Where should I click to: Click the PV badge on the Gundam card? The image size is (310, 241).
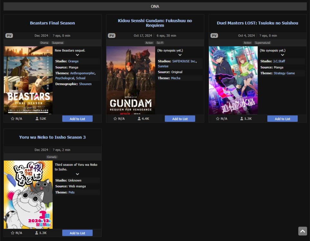(x=112, y=36)
